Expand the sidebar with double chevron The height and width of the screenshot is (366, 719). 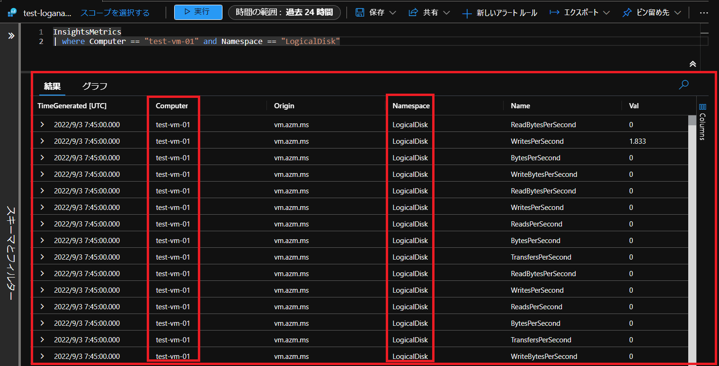[11, 36]
